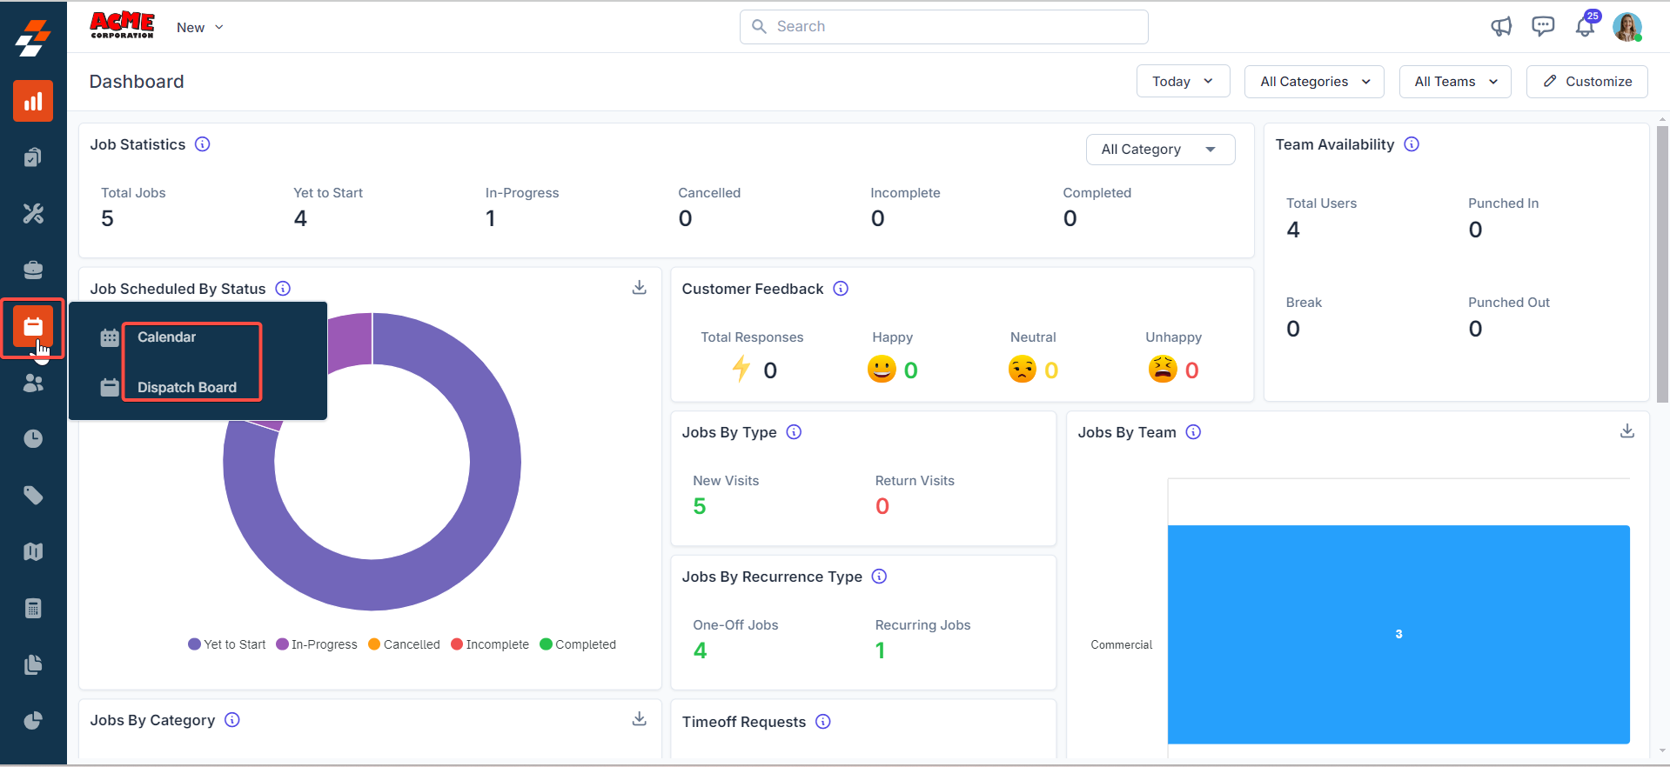Open the chat messages icon
Screen dimensions: 1670x767
[x=1543, y=27]
